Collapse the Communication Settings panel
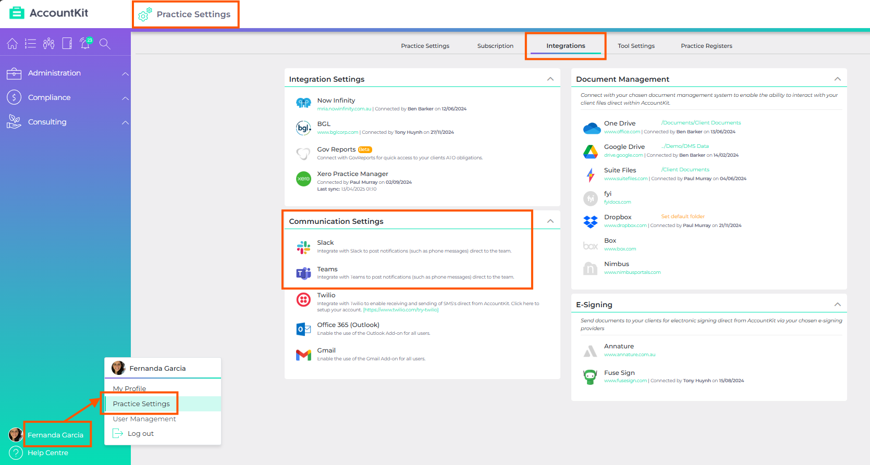 [x=550, y=221]
